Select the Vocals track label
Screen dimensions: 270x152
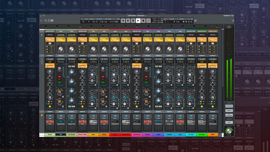click(x=50, y=134)
